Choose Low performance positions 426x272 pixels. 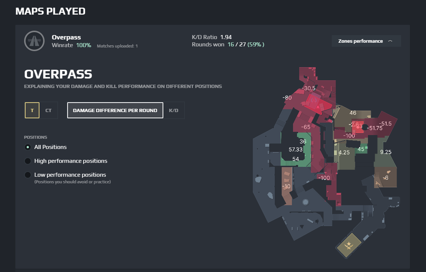click(x=28, y=175)
